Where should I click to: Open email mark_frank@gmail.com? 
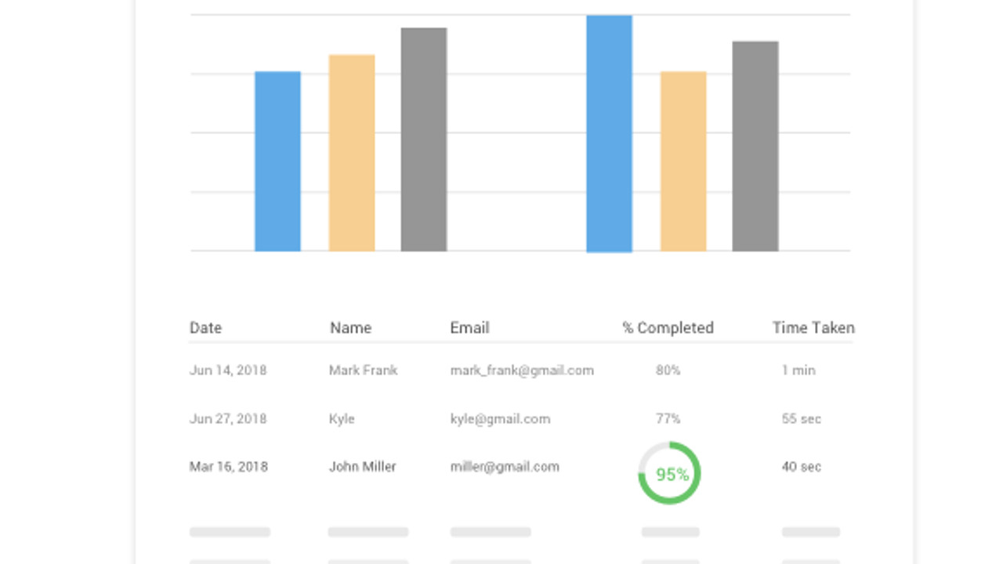point(522,371)
